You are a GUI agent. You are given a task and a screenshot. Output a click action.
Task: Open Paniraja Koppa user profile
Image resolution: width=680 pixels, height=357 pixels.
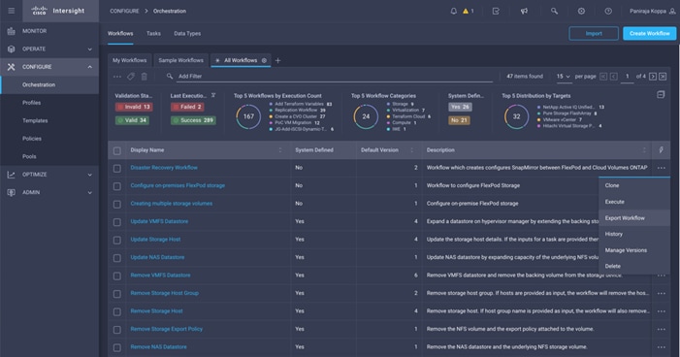click(x=653, y=12)
